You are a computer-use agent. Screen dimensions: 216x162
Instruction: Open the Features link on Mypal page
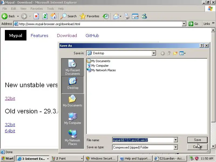(39, 36)
